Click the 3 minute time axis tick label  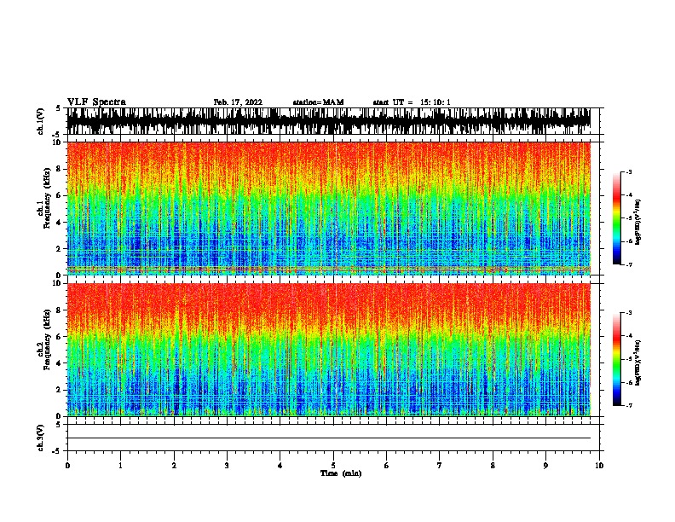point(227,466)
